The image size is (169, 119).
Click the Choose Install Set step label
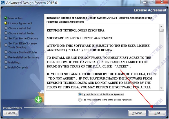point(19,28)
